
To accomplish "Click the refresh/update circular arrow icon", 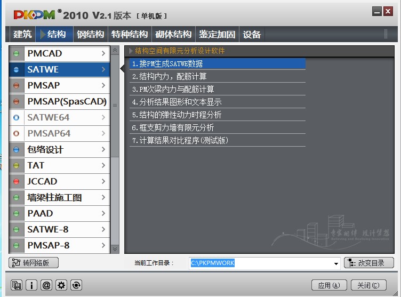I will 76,285.
